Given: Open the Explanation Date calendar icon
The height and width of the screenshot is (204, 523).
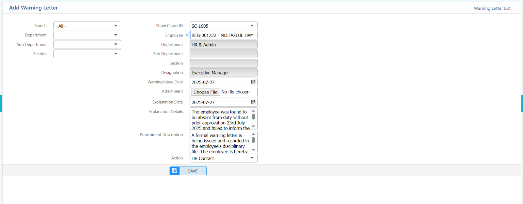Looking at the screenshot, I should pos(253,102).
